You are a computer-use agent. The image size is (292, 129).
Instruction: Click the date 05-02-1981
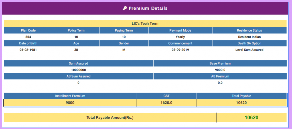28,50
